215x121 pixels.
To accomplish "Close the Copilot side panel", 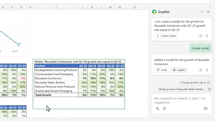I will click(208, 12).
